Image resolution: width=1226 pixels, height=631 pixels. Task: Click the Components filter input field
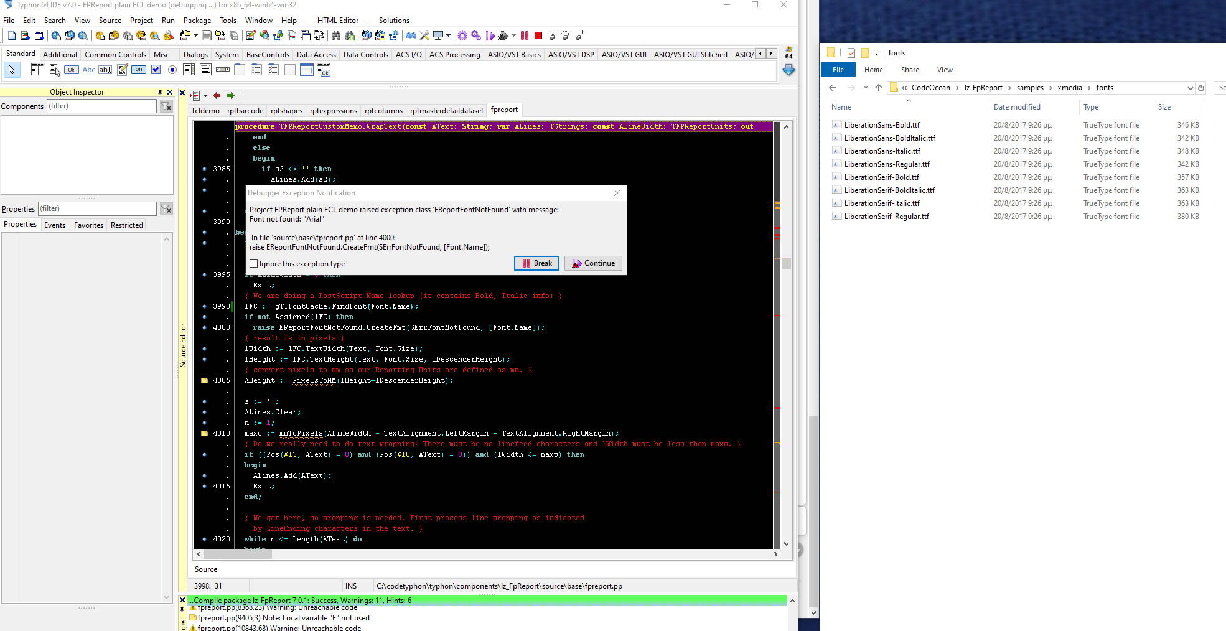(102, 106)
